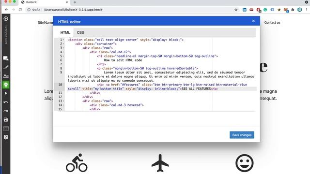The image size is (310, 174).
Task: Select the BuilderX browser tab
Action: click(45, 2)
